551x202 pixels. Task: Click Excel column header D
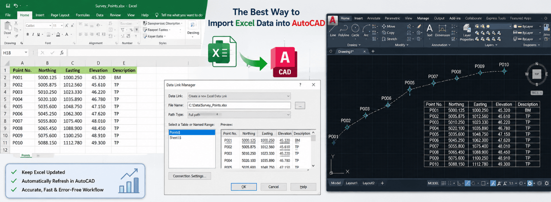coord(98,63)
